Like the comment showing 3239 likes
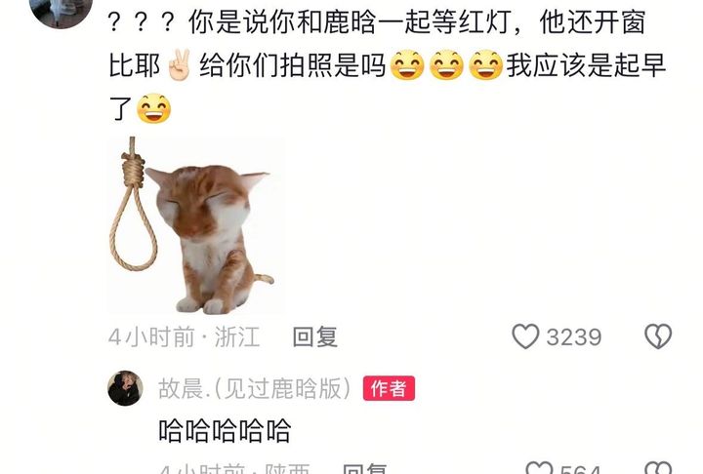The image size is (703, 474). tap(525, 336)
